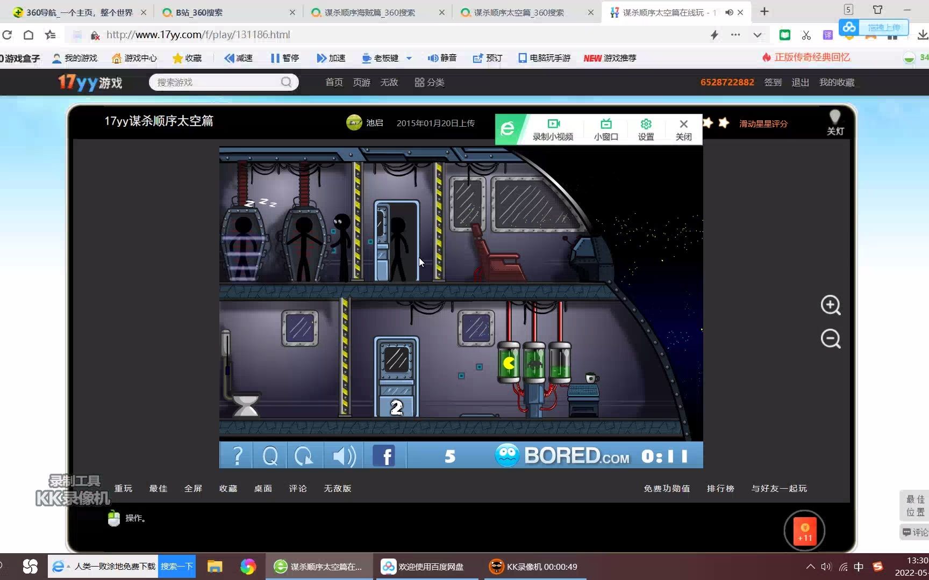Open the 小窗口 mini window mode
Screen dimensions: 929x580
click(x=606, y=129)
